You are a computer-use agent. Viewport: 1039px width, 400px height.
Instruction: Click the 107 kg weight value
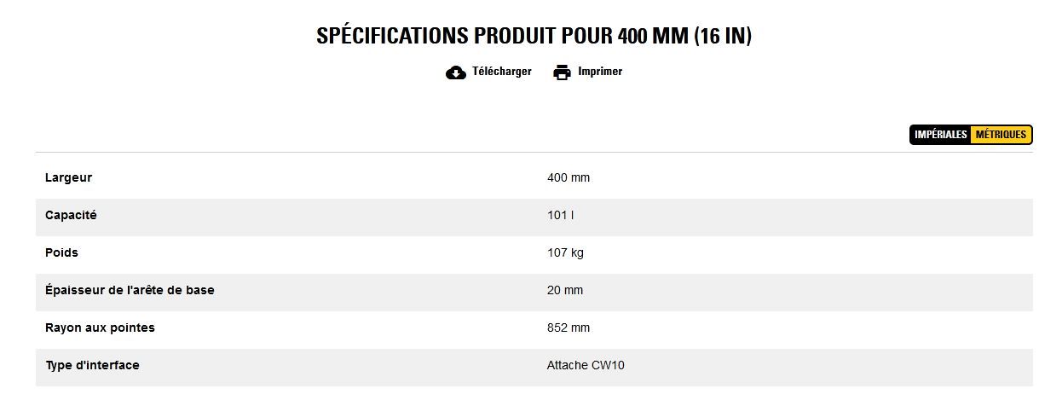tap(565, 252)
